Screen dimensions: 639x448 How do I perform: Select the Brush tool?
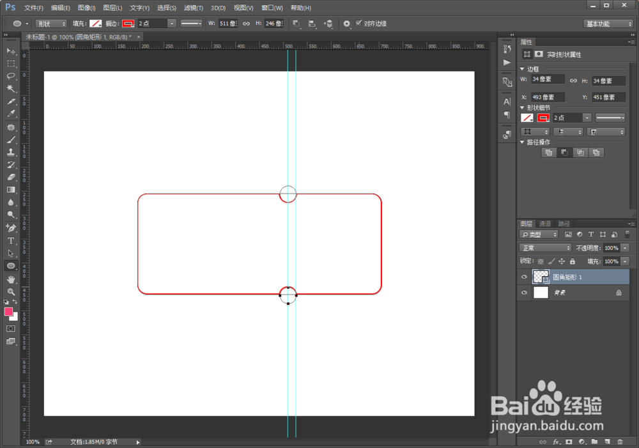pos(11,140)
